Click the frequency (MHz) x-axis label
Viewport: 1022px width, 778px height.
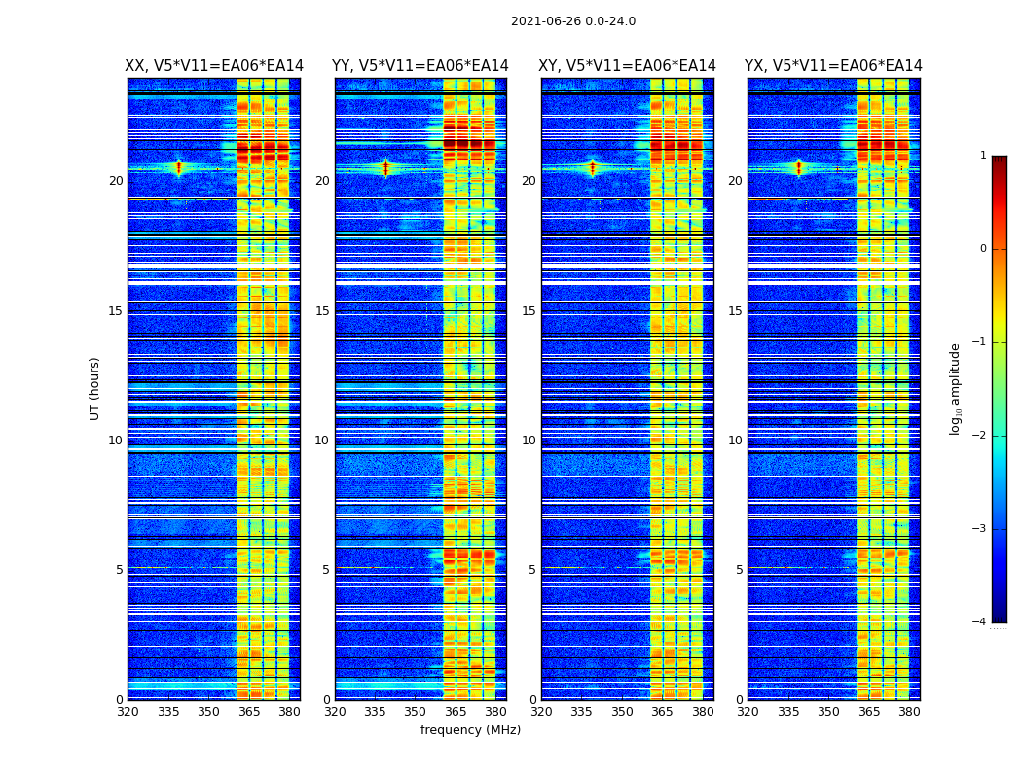tap(470, 729)
